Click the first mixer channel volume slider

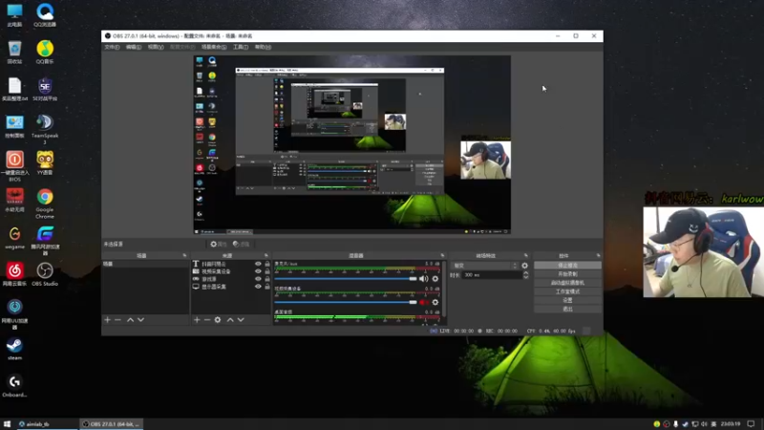click(x=346, y=279)
